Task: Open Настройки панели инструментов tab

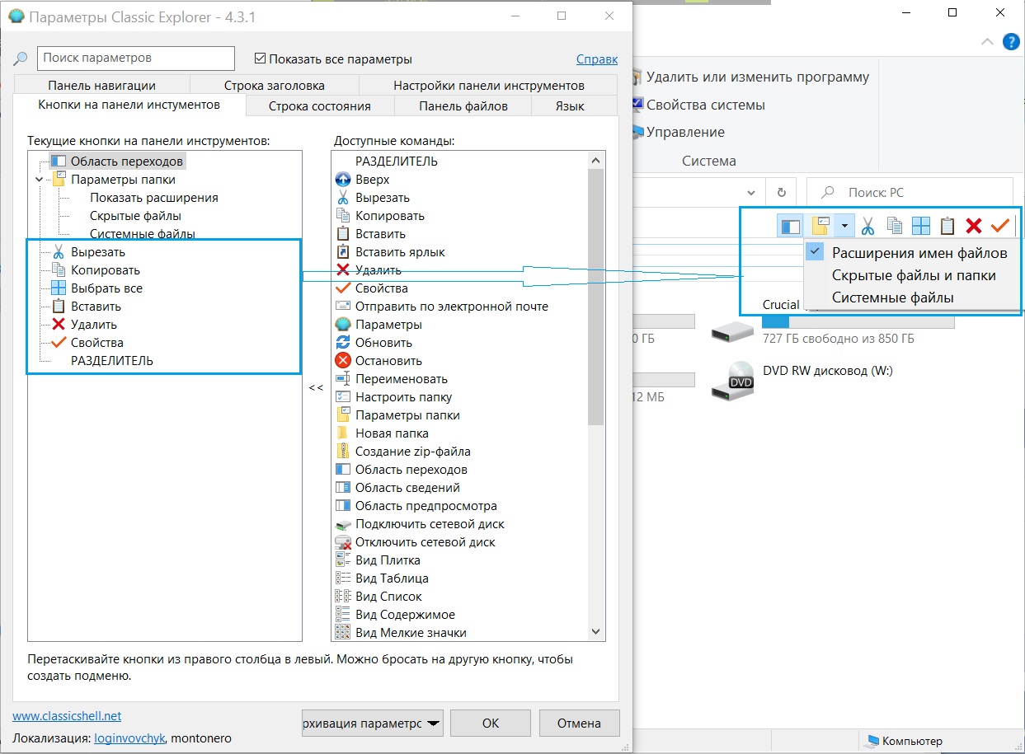Action: pos(488,85)
